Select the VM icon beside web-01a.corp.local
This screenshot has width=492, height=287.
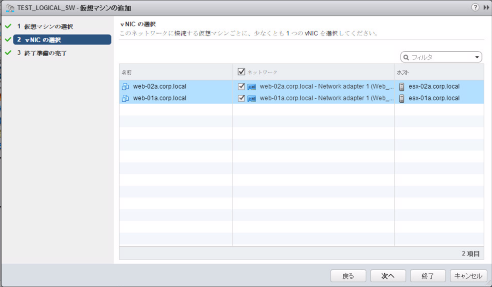click(124, 98)
